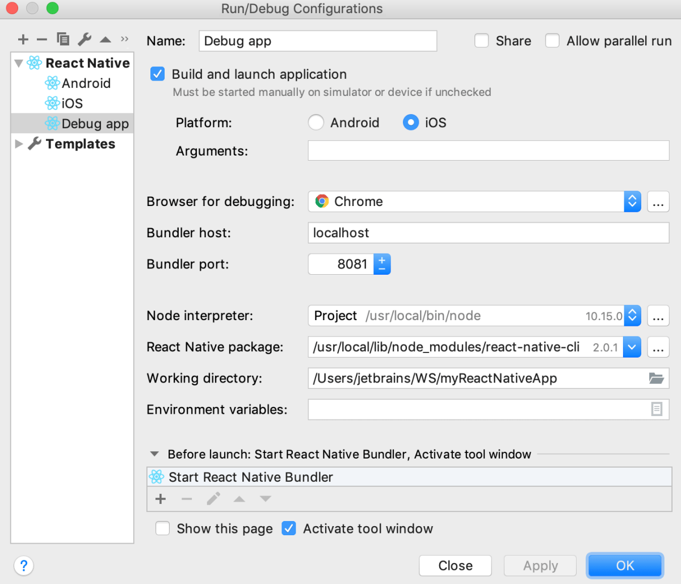
Task: Select the Android platform radio button
Action: pyautogui.click(x=316, y=122)
